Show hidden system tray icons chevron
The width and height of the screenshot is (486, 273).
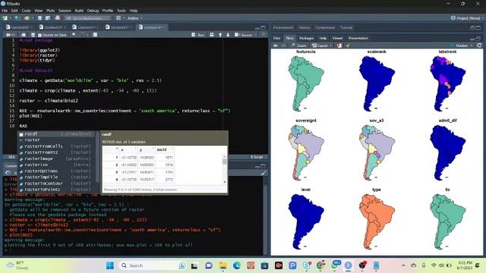click(x=403, y=265)
